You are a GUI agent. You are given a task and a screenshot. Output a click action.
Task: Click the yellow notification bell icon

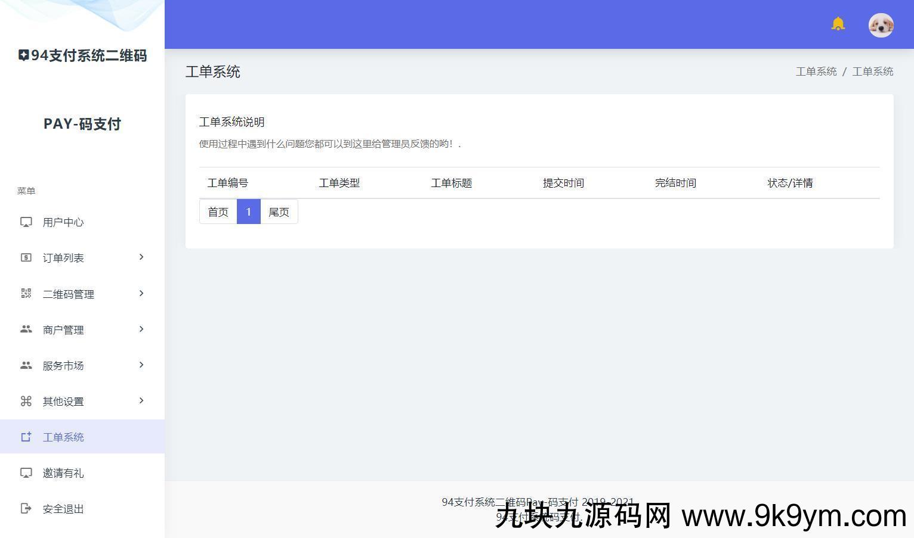[838, 24]
